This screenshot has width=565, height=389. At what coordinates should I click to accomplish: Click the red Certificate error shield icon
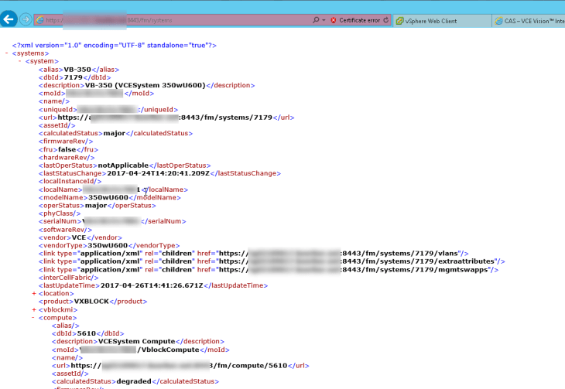tap(333, 20)
